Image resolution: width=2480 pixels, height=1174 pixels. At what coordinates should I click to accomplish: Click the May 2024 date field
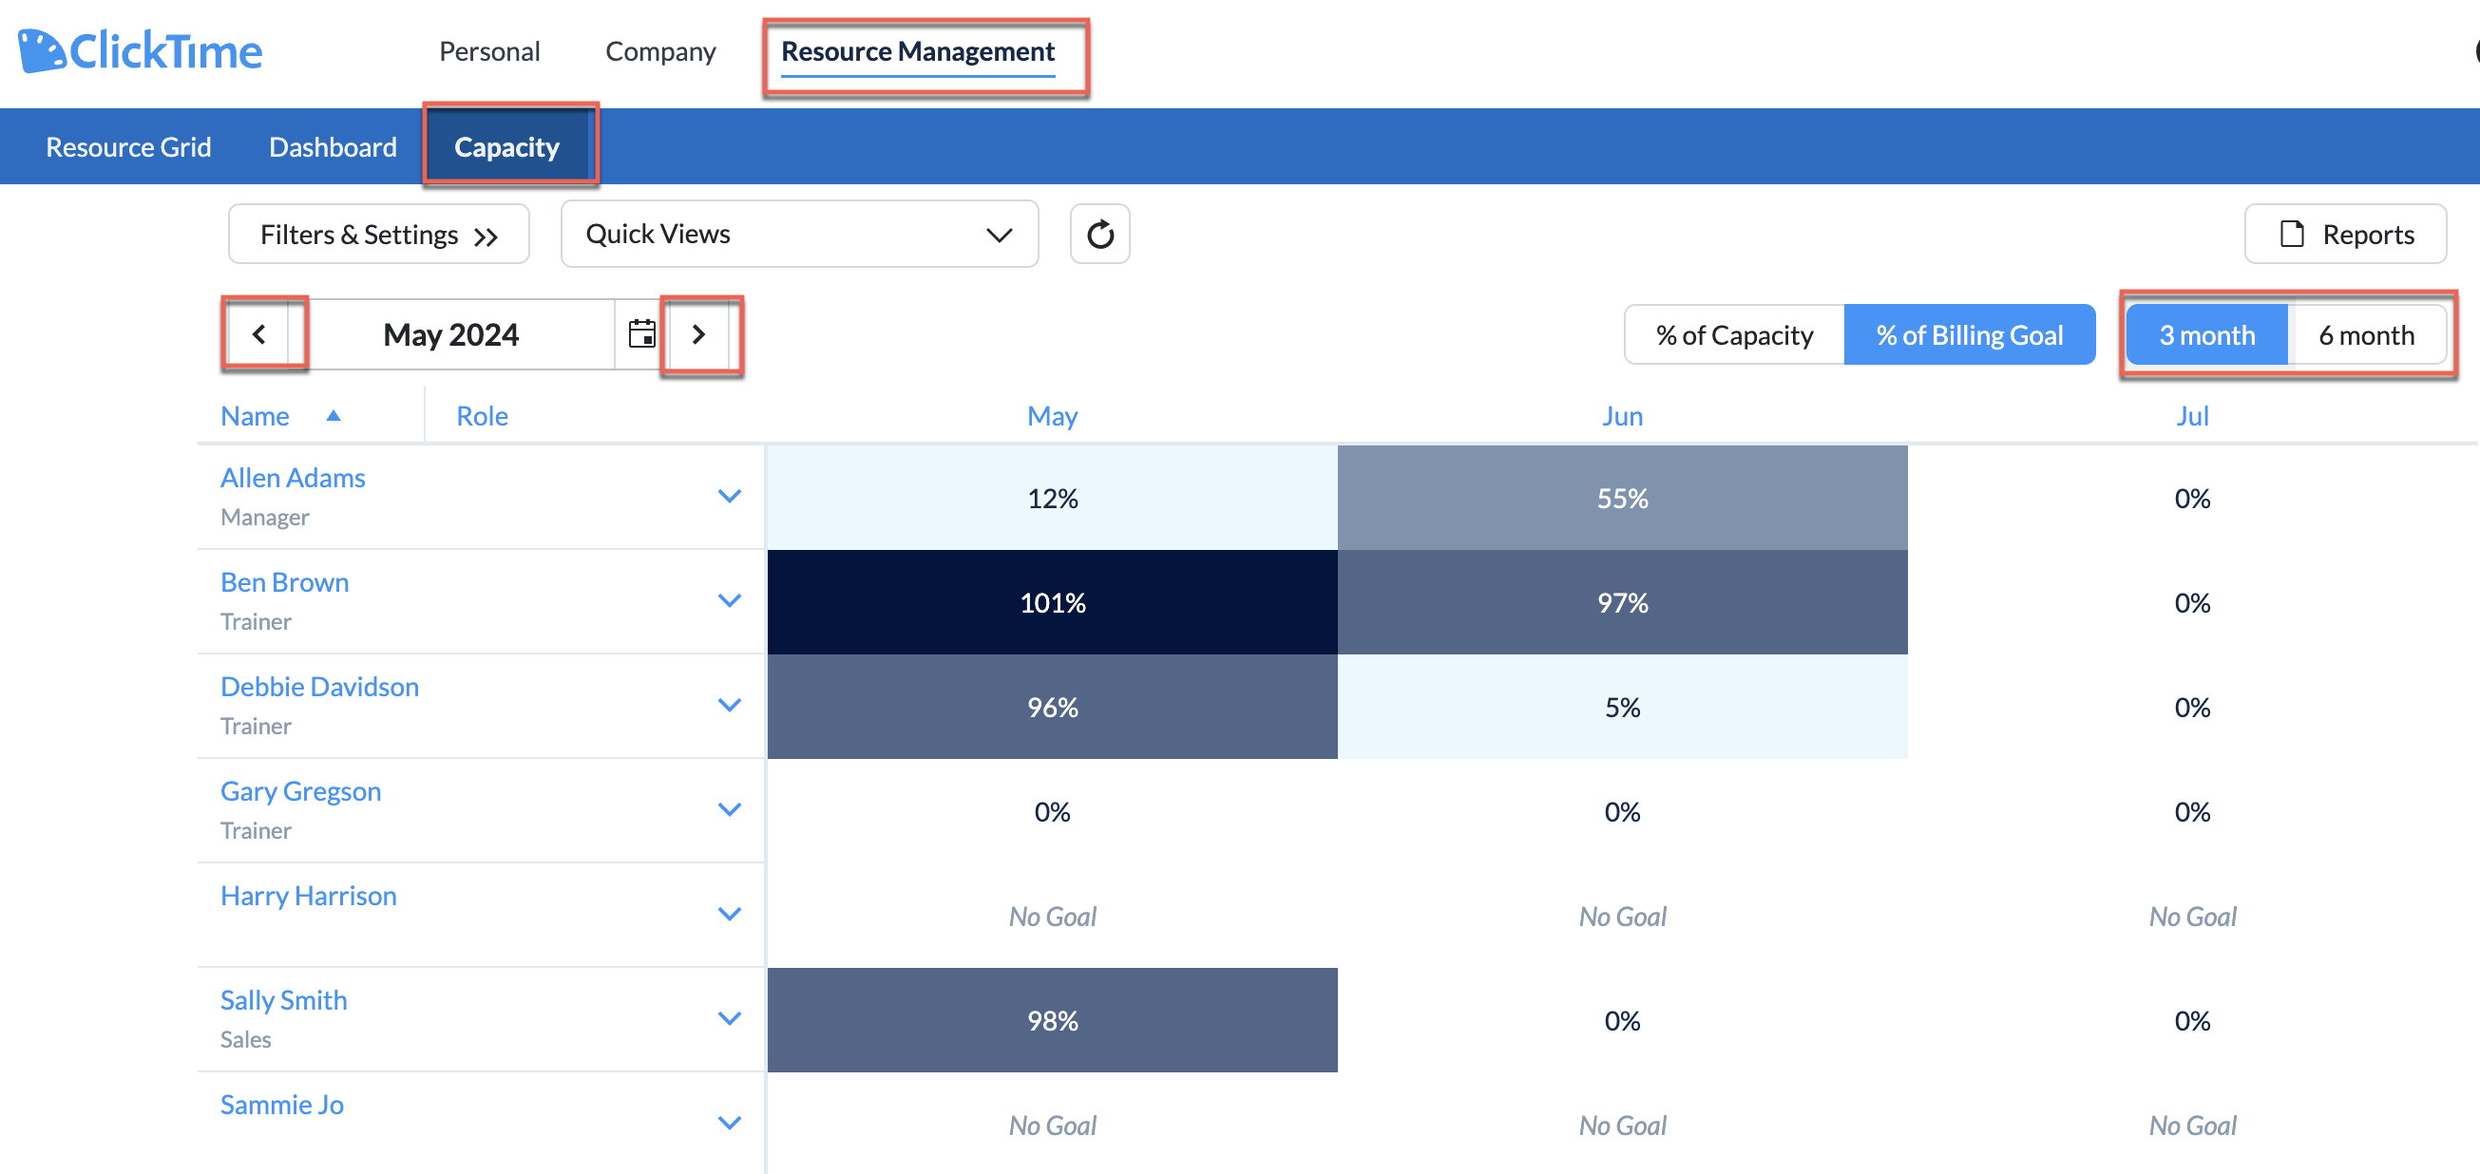(x=450, y=334)
